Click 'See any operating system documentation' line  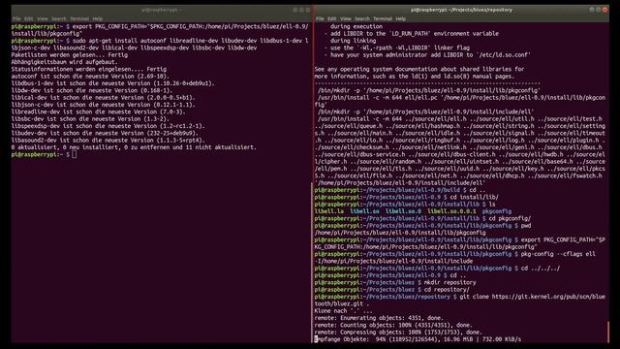419,69
